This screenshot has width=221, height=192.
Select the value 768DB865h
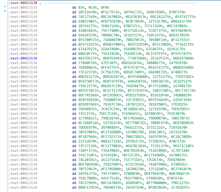point(88,68)
